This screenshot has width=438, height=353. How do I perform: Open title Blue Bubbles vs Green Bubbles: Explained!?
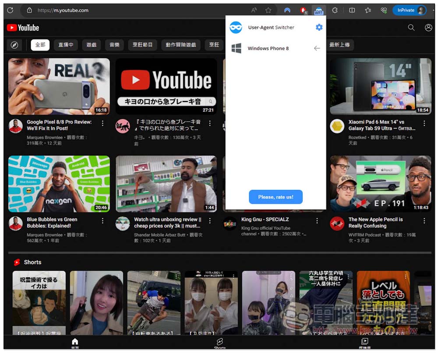(52, 223)
